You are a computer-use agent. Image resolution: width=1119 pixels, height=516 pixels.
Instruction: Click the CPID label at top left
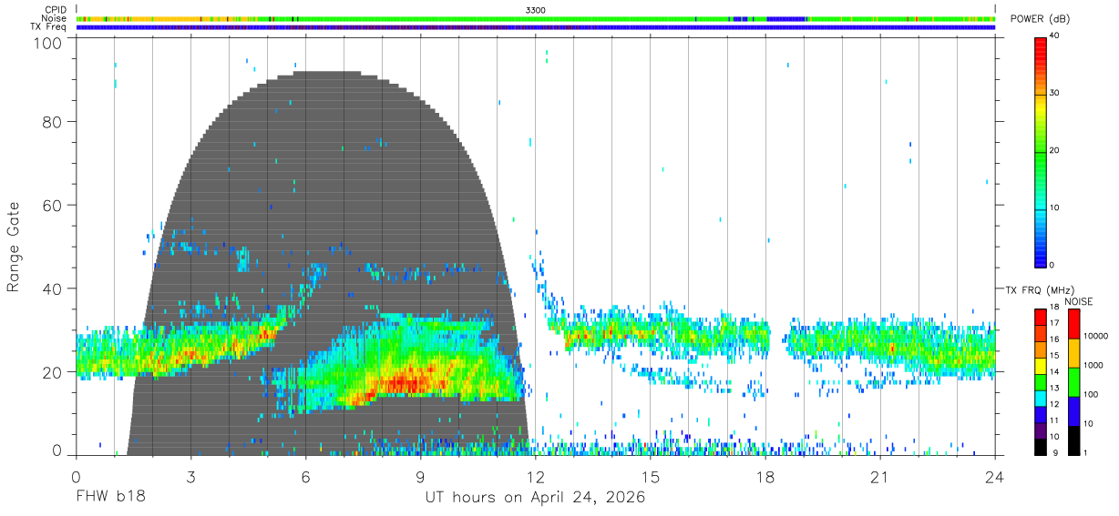(55, 9)
